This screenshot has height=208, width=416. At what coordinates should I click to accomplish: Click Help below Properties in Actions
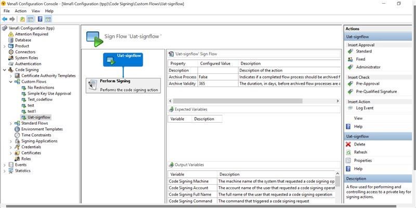(358, 168)
